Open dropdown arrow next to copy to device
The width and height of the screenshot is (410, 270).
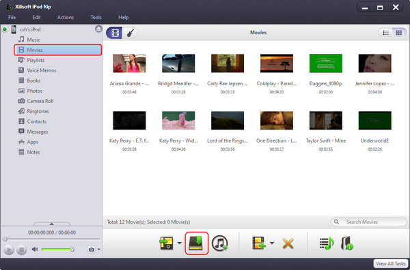(x=179, y=243)
